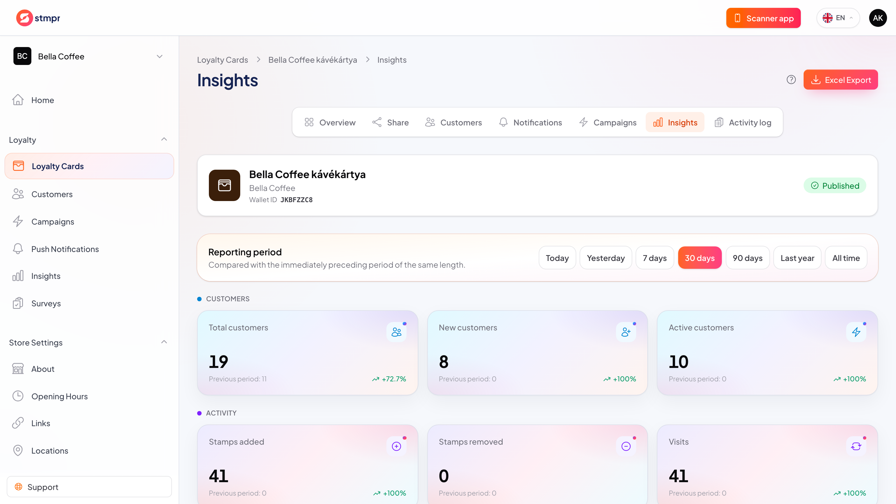This screenshot has width=896, height=504.
Task: Click the Support button in sidebar
Action: pyautogui.click(x=89, y=487)
